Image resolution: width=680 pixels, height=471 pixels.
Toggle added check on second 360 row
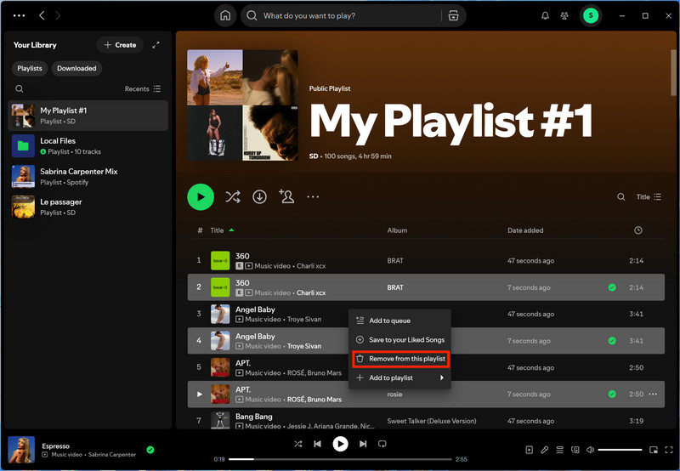(x=612, y=287)
